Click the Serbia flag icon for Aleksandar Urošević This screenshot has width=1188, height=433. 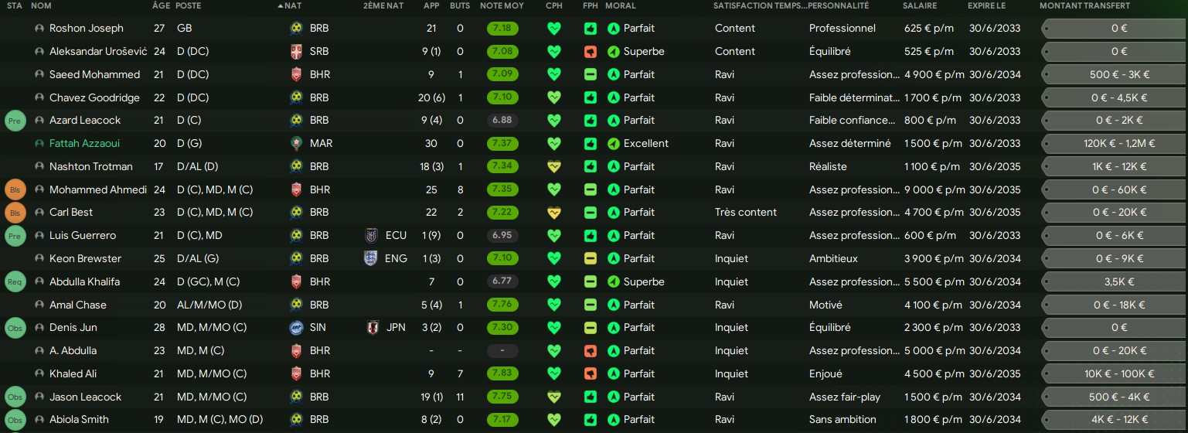297,52
